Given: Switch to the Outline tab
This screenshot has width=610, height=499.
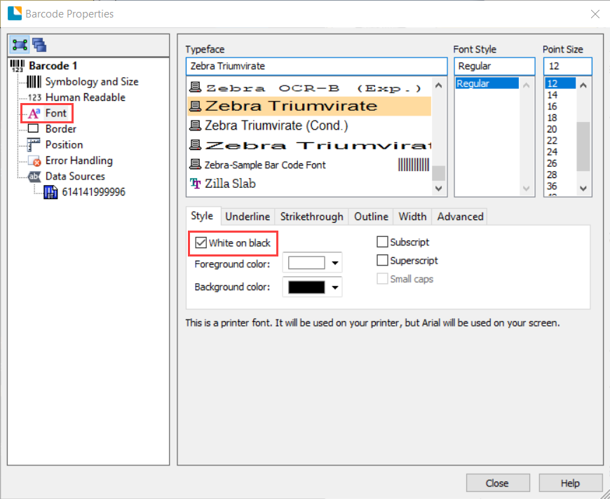Looking at the screenshot, I should pos(371,217).
